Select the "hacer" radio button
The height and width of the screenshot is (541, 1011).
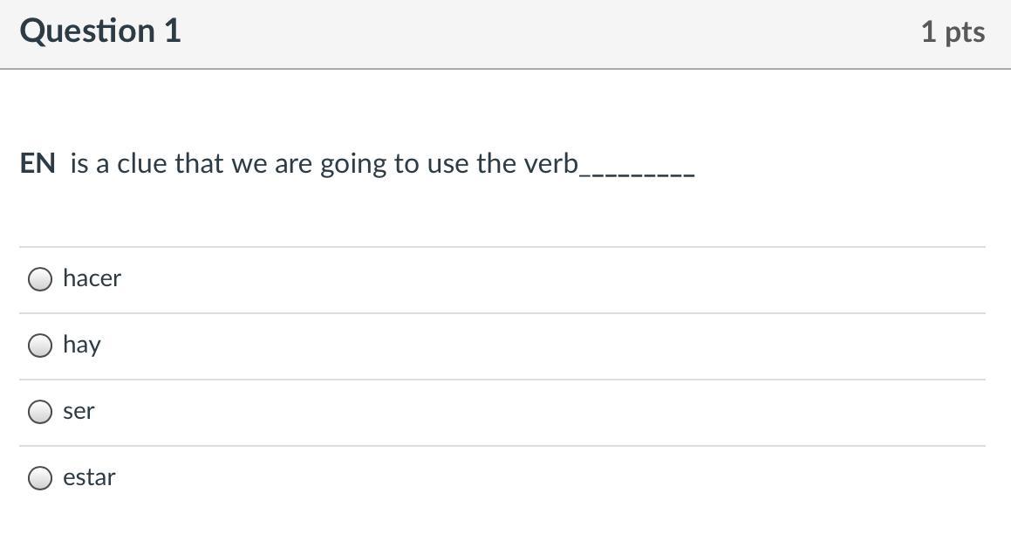coord(40,279)
